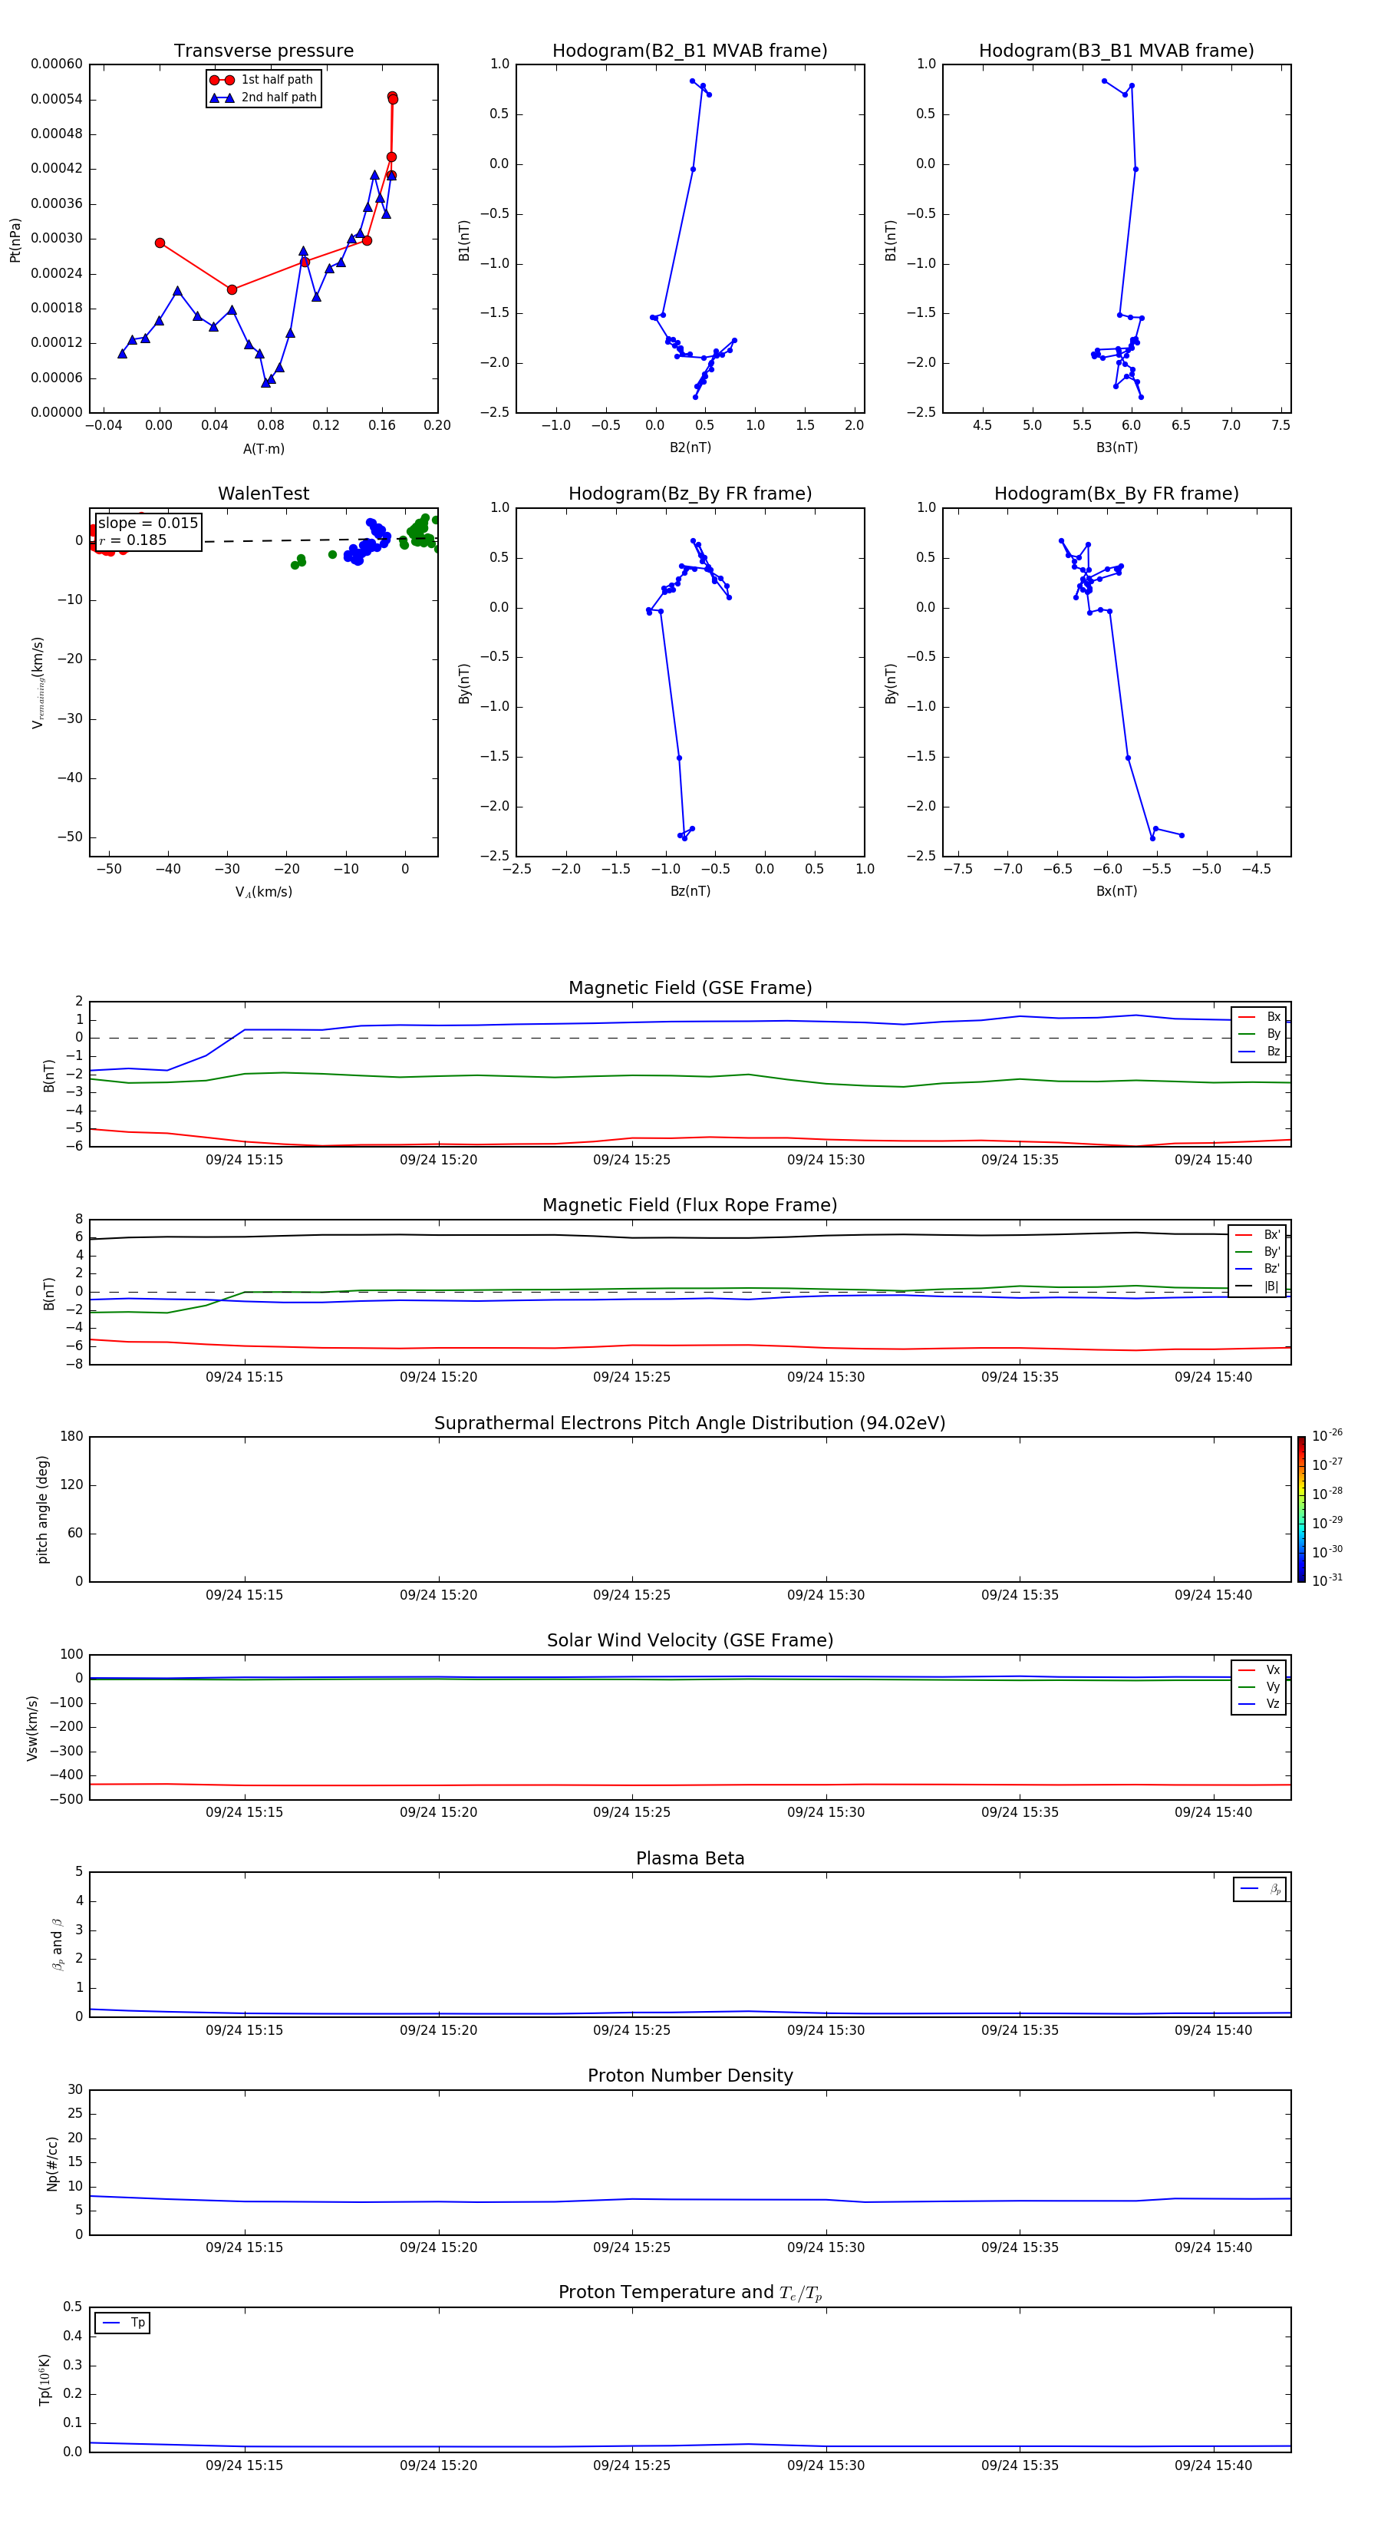This screenshot has width=1381, height=2533.
Task: Click the pitch angle colorbar
Action: 1300,1509
